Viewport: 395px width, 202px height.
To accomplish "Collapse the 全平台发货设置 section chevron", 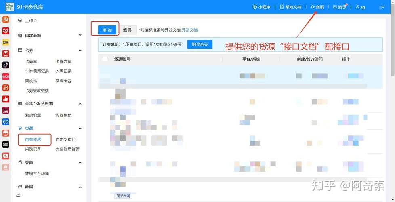I will pyautogui.click(x=80, y=104).
